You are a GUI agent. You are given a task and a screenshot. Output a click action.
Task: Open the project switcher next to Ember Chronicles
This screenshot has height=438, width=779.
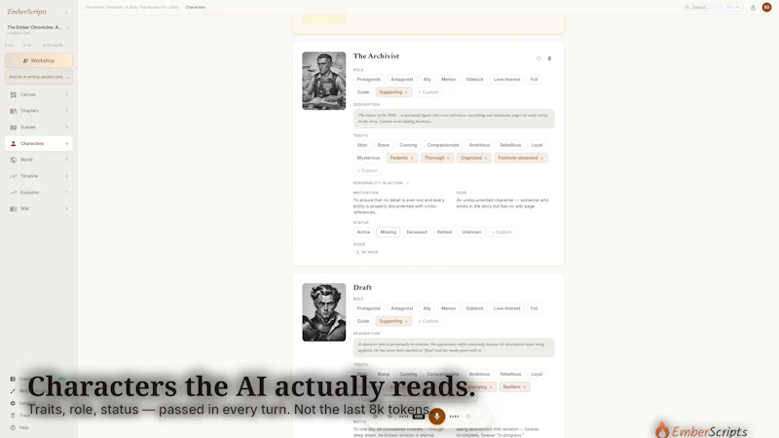pyautogui.click(x=68, y=27)
